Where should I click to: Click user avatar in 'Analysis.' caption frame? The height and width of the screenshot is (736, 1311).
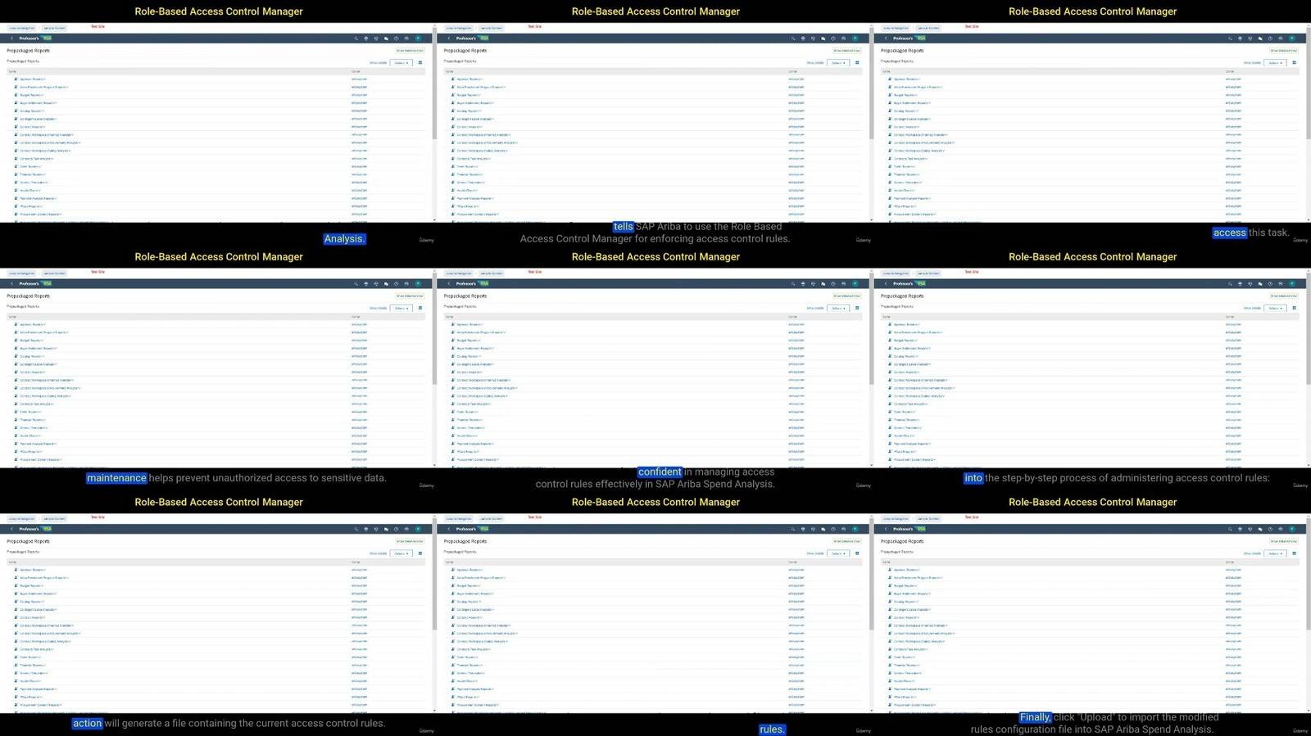coord(418,38)
